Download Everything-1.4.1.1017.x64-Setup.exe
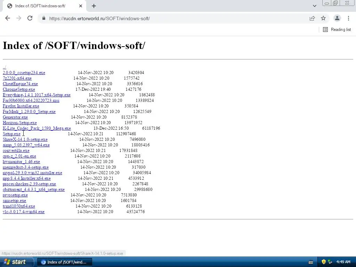 pyautogui.click(x=37, y=95)
